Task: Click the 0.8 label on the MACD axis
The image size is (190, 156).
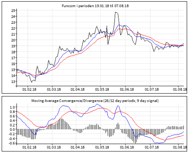Action: tap(12, 112)
